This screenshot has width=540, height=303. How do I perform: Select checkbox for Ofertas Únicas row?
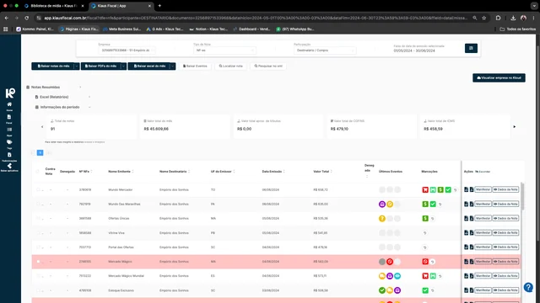coord(38,219)
